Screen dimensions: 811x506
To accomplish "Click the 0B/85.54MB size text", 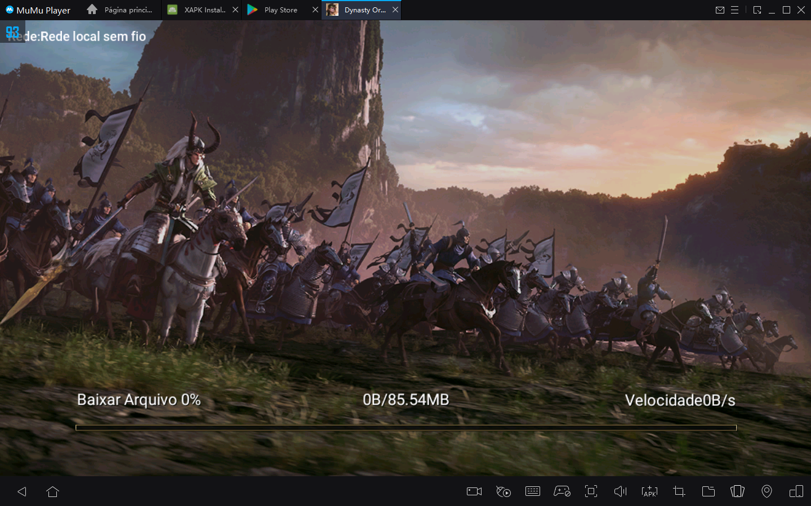I will [406, 400].
